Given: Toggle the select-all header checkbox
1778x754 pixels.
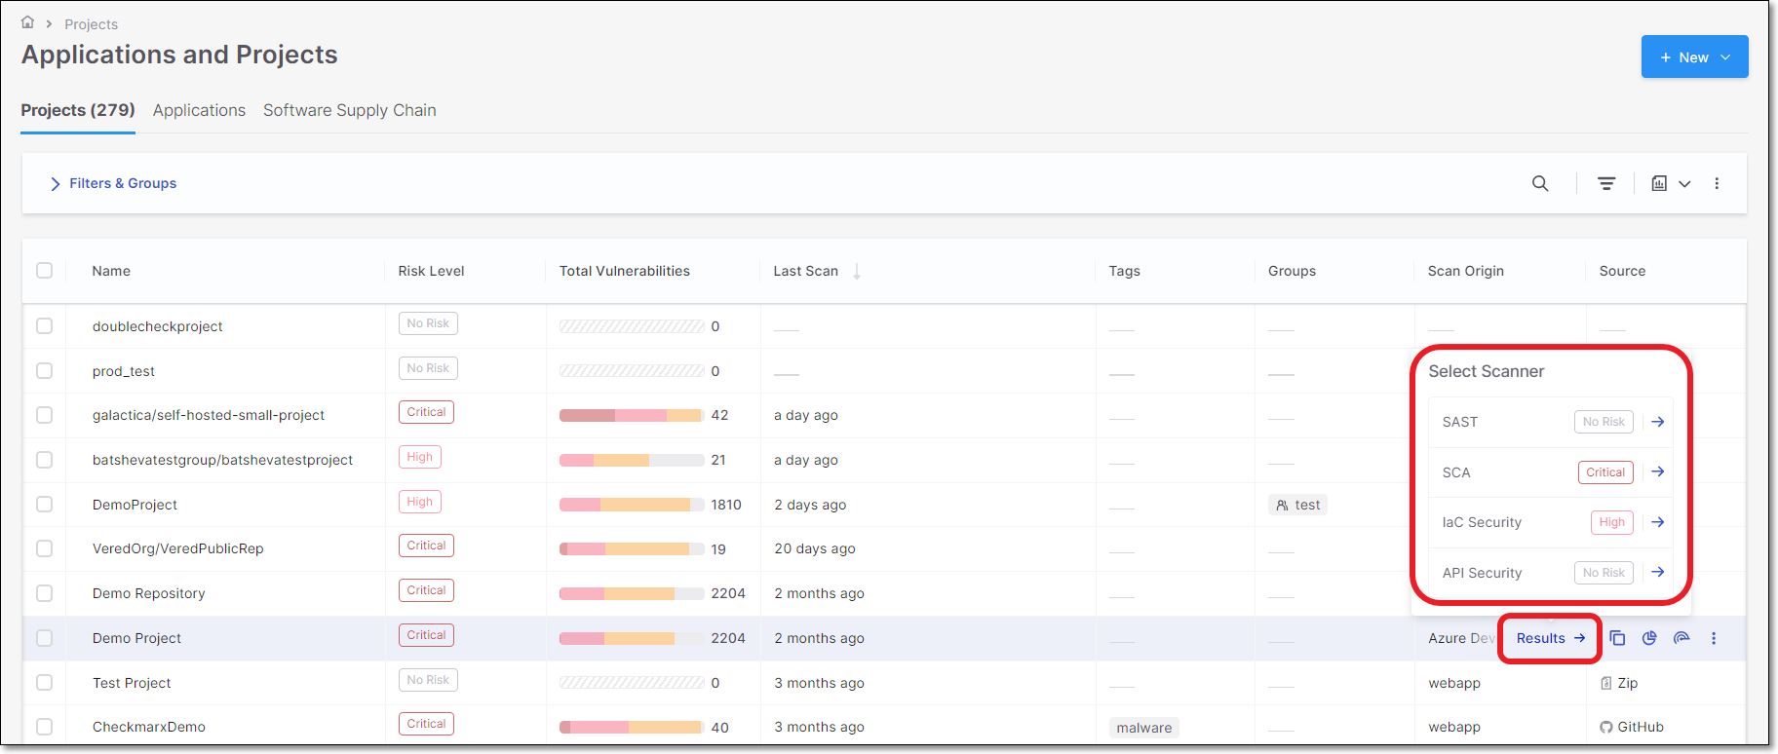Looking at the screenshot, I should (x=45, y=270).
